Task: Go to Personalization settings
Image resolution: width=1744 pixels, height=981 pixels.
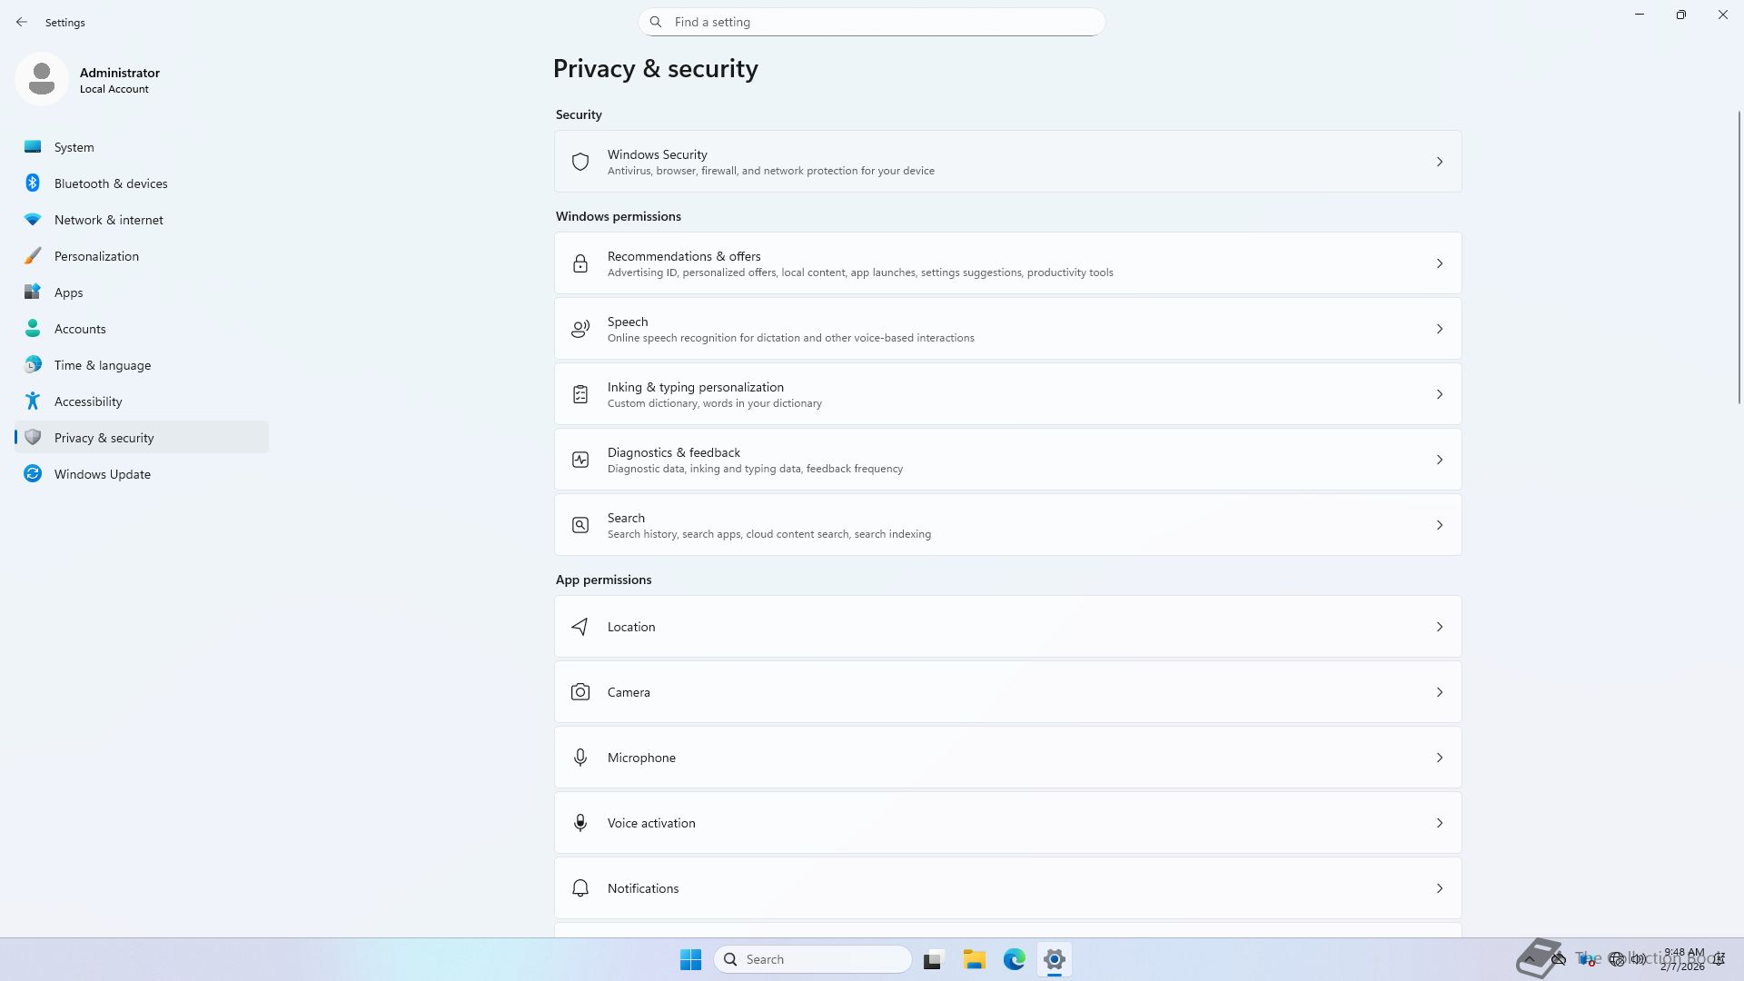Action: (96, 256)
